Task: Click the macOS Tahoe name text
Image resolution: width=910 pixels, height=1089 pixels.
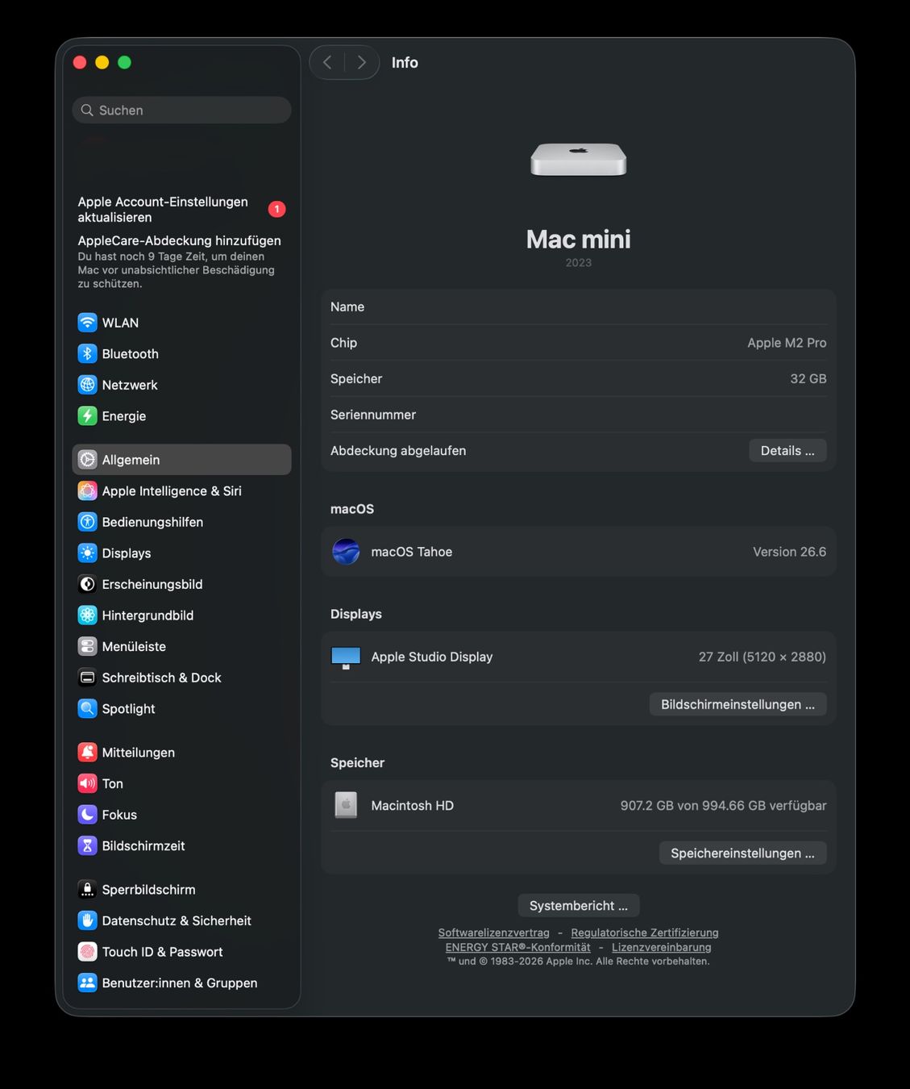Action: [x=412, y=552]
